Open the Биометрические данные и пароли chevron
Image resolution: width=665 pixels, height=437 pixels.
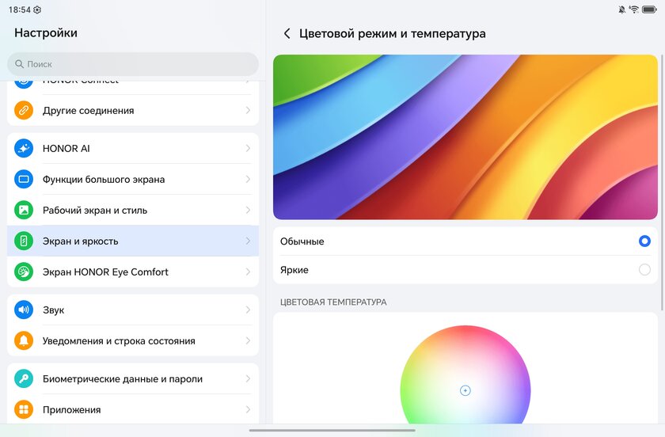pyautogui.click(x=248, y=379)
